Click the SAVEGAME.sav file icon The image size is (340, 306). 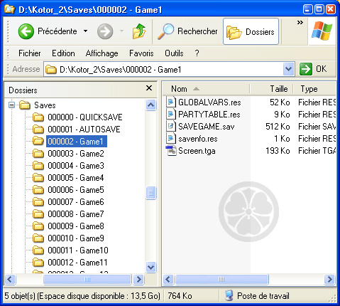pyautogui.click(x=171, y=126)
